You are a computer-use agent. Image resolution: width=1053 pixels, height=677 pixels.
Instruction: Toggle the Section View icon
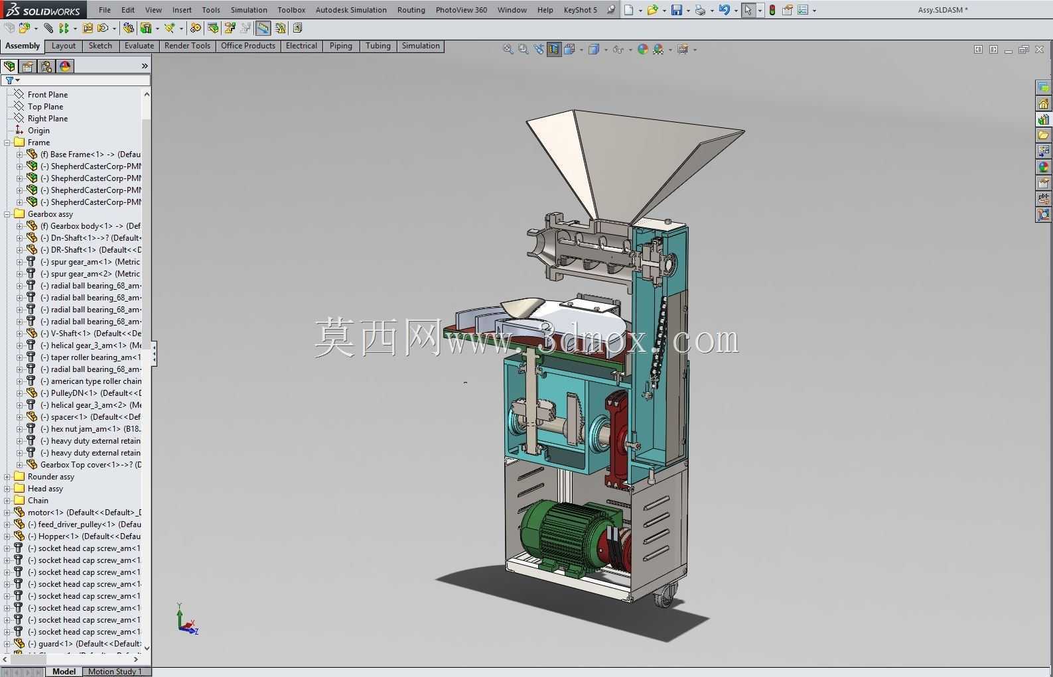553,49
